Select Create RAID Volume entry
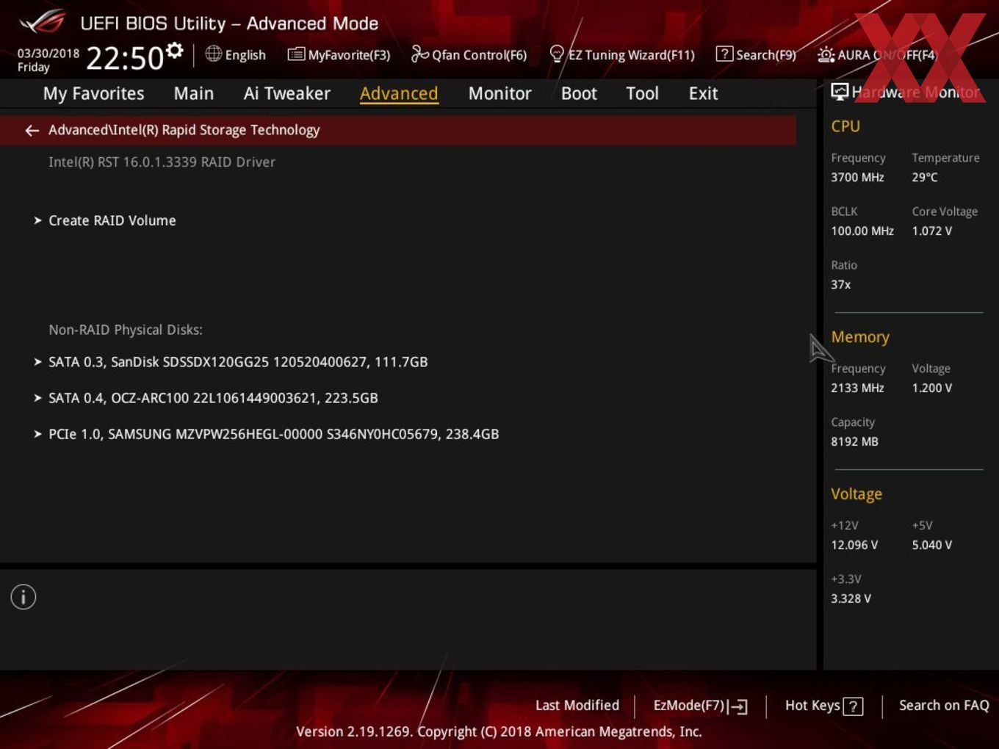The height and width of the screenshot is (749, 999). coord(112,220)
